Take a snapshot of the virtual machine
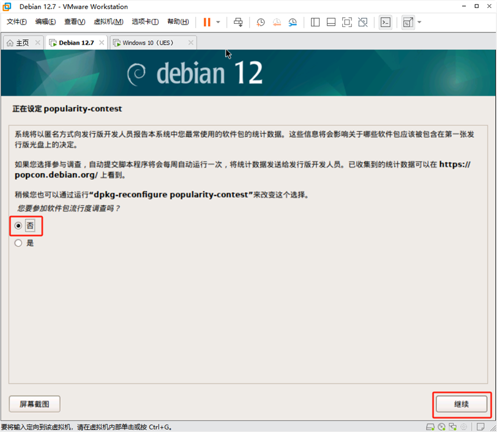The width and height of the screenshot is (497, 432). pos(261,22)
